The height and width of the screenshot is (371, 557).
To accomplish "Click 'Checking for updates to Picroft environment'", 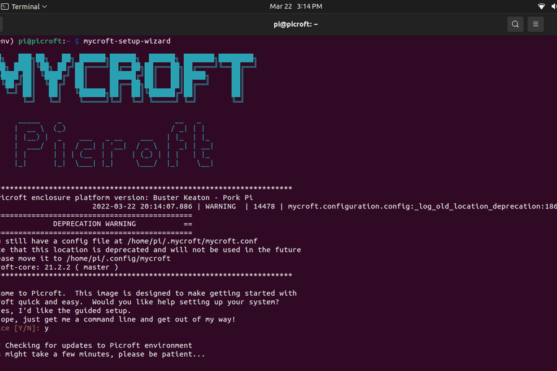I will pyautogui.click(x=98, y=346).
